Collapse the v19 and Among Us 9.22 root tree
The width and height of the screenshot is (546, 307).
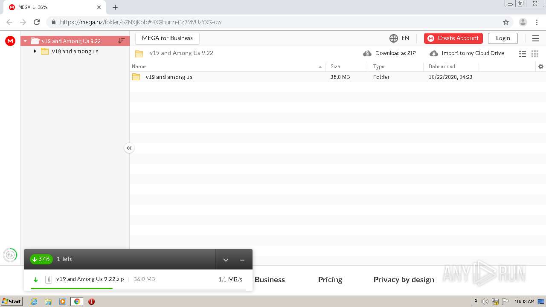tap(25, 41)
